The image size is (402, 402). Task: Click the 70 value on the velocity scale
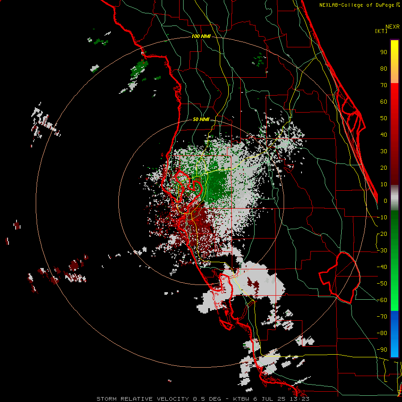coord(384,85)
